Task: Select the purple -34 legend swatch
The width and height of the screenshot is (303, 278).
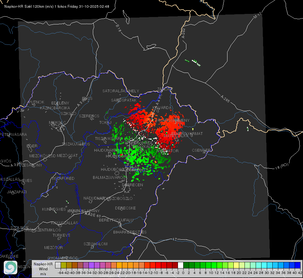Action: tap(91, 265)
